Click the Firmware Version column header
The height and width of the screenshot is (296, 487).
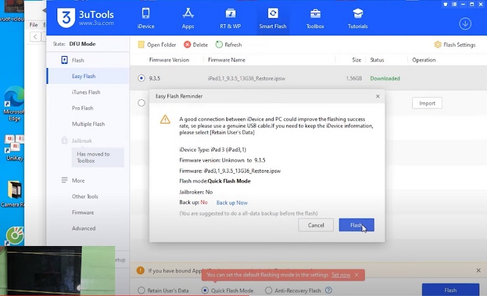coord(169,60)
